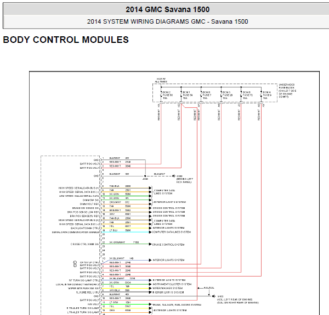Select the "LT BLU" wire color label

pos(114,230)
